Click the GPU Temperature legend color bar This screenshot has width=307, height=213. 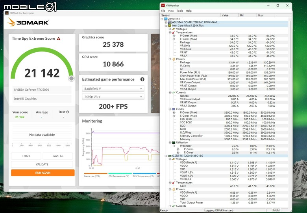pos(144,173)
